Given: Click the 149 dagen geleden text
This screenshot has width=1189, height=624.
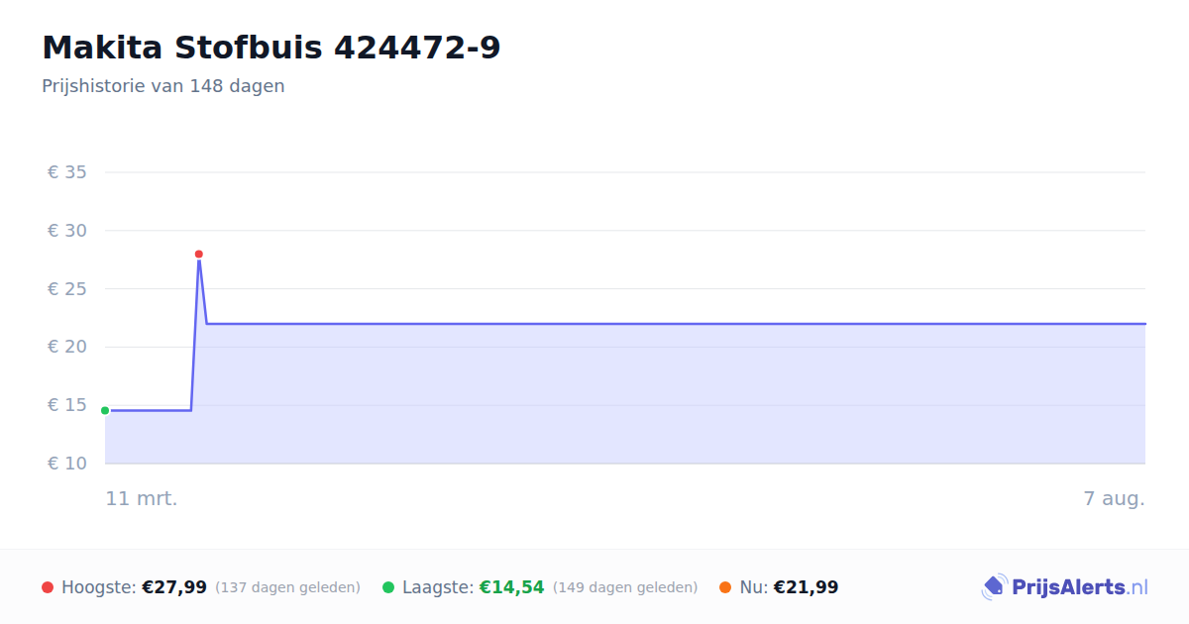Looking at the screenshot, I should point(625,587).
